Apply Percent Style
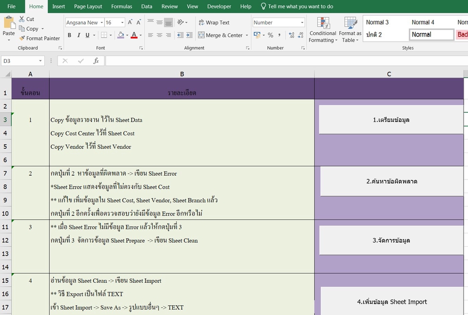This screenshot has height=315, width=468. [x=271, y=35]
